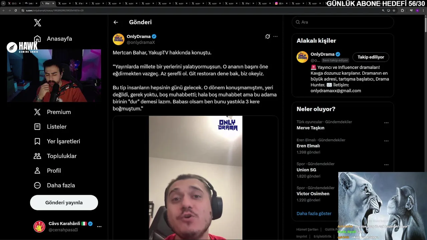
Task: Open the purple browser profile avatar
Action: pyautogui.click(x=417, y=10)
